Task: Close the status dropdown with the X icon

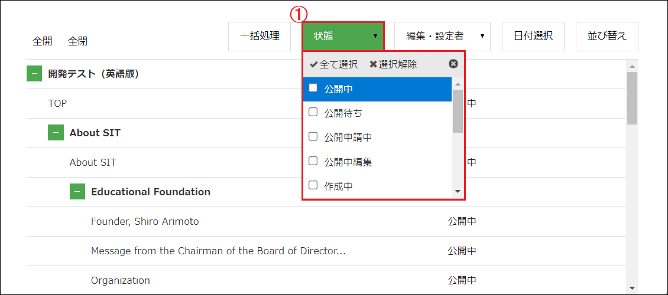Action: pyautogui.click(x=453, y=64)
